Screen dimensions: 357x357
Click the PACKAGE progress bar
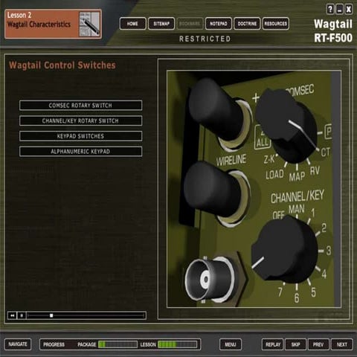coord(118,344)
